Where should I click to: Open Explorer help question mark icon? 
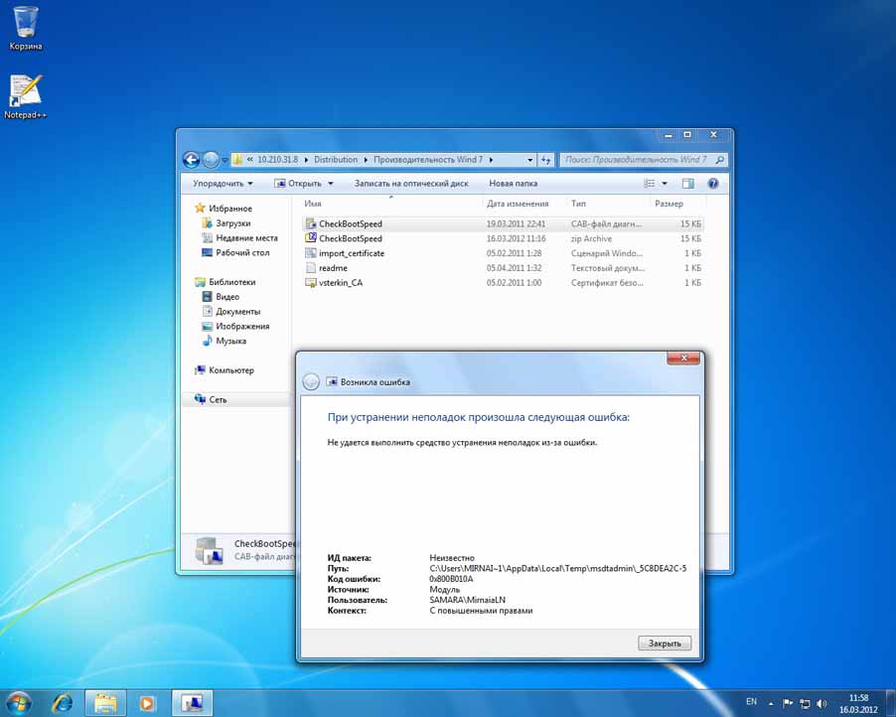coord(712,184)
